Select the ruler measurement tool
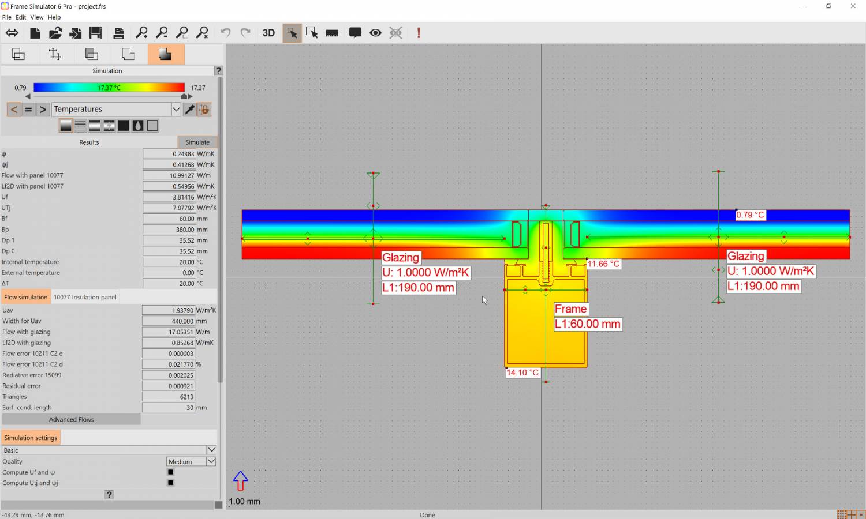866x519 pixels. click(332, 33)
